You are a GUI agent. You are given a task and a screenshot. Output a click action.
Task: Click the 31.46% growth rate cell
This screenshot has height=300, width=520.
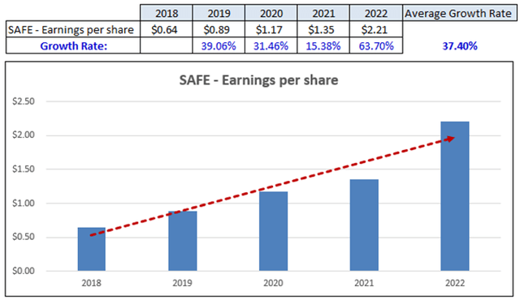point(271,45)
